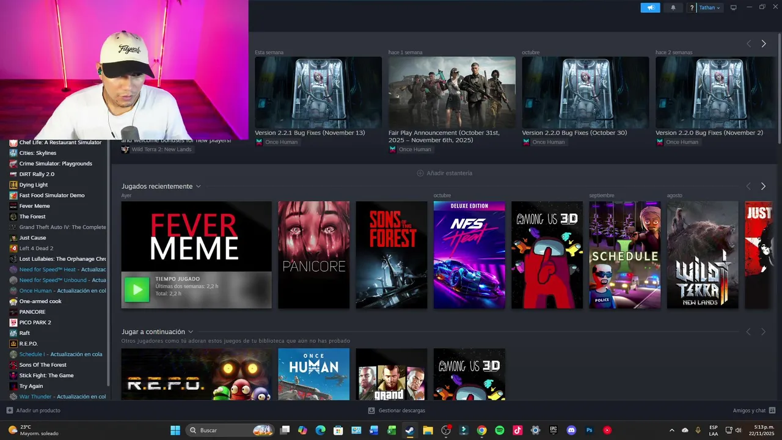Open Photoshop from taskbar
This screenshot has width=782, height=440.
pos(590,430)
